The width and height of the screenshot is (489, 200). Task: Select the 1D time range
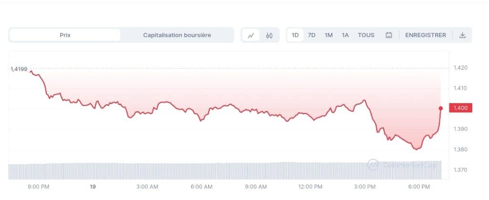(x=295, y=35)
